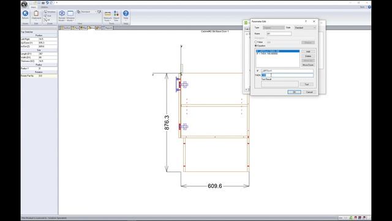This screenshot has height=221, width=392.
Task: Click the CV application logo button
Action: coord(24,4)
